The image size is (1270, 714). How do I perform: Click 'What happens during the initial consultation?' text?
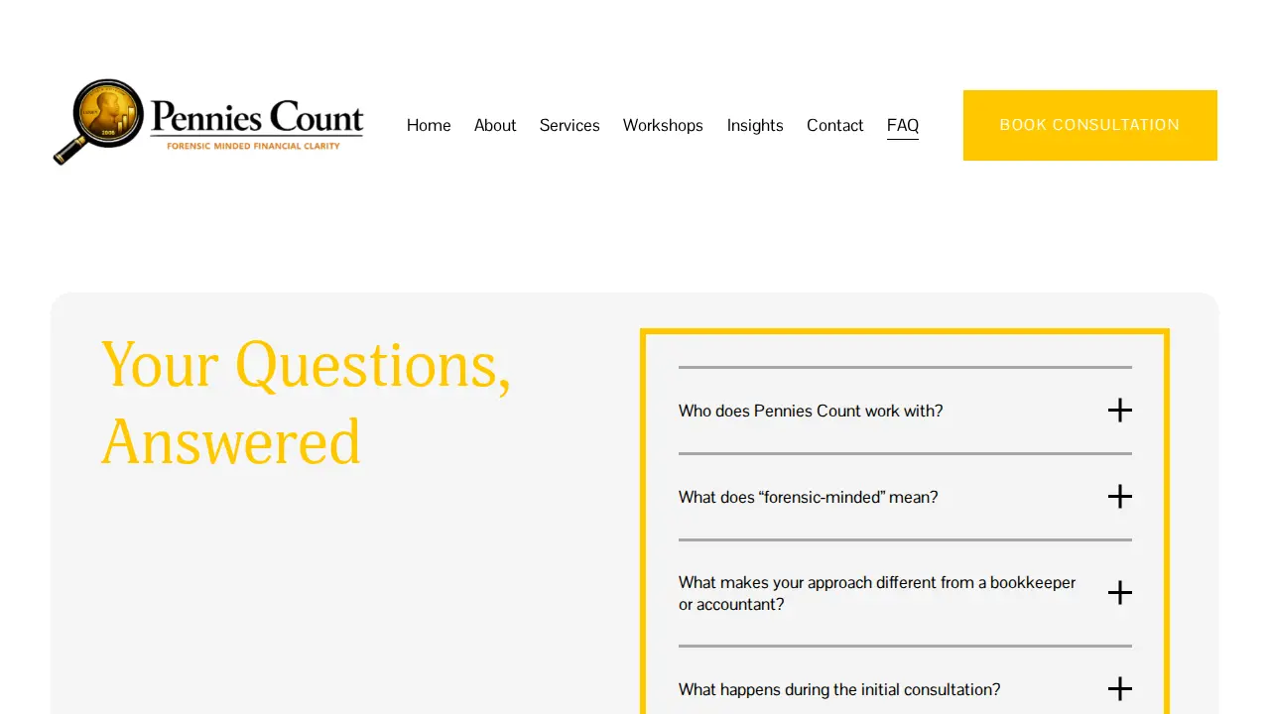click(839, 689)
